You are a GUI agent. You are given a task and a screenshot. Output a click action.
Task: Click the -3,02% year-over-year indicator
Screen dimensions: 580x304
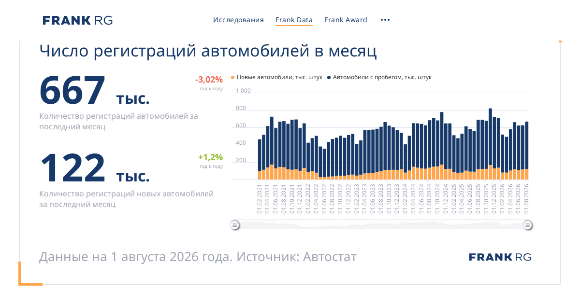209,80
